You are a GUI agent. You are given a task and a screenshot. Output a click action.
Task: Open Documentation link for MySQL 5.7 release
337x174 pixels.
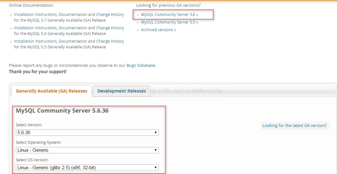click(x=73, y=14)
